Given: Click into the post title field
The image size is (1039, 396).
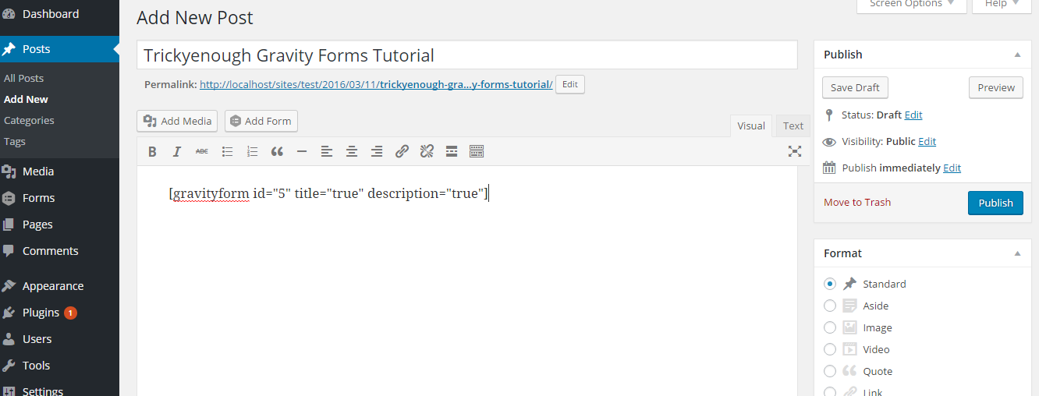Looking at the screenshot, I should [x=467, y=55].
